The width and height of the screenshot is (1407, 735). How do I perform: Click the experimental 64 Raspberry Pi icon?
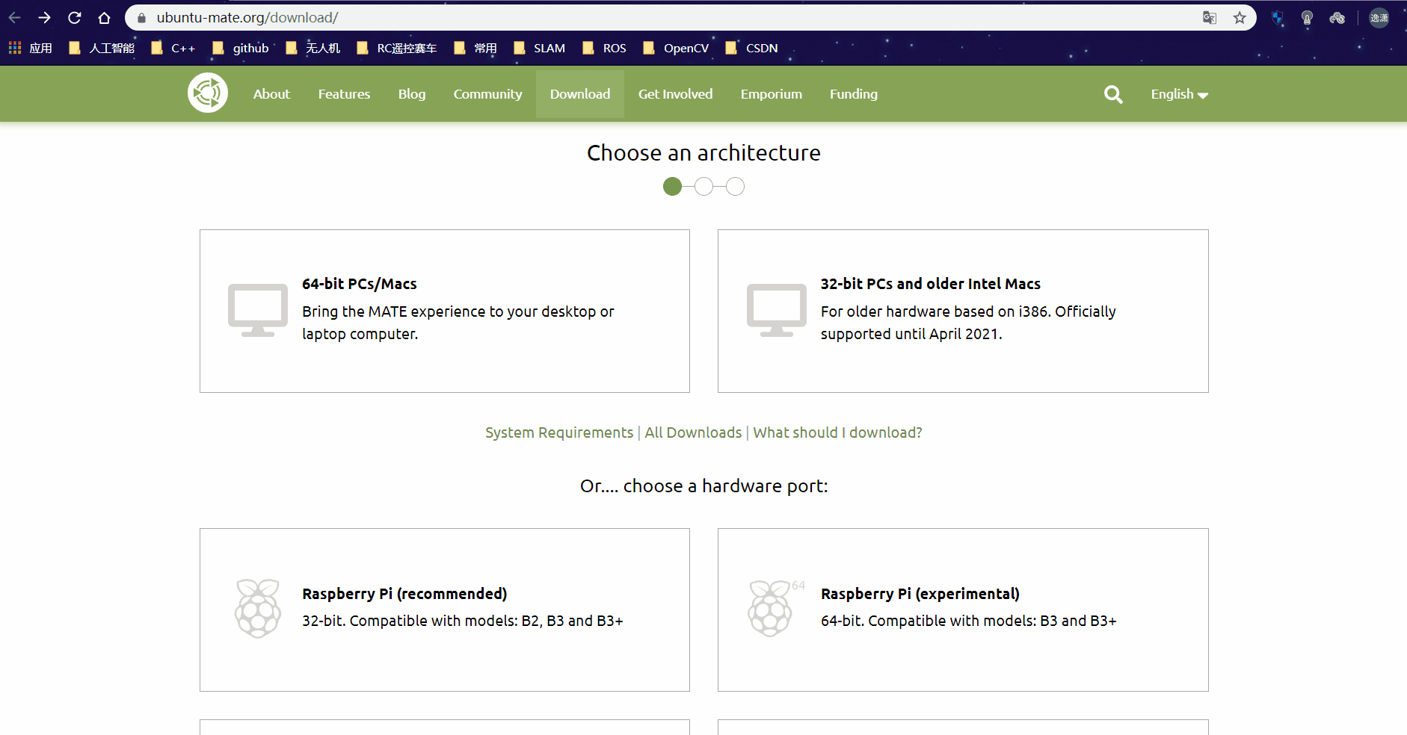(x=775, y=608)
